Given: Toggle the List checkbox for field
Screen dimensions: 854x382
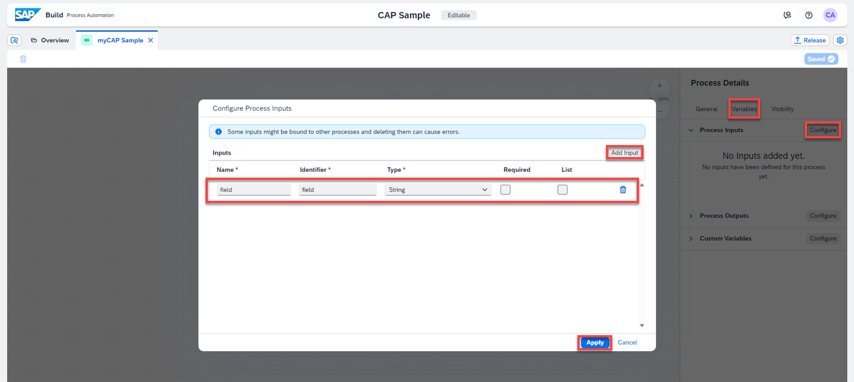Looking at the screenshot, I should pos(562,190).
